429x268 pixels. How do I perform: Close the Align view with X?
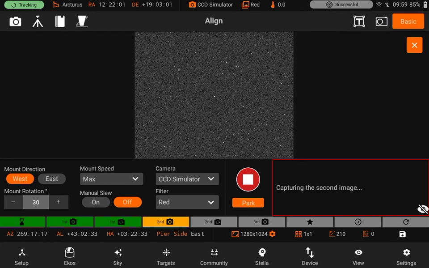(x=415, y=45)
